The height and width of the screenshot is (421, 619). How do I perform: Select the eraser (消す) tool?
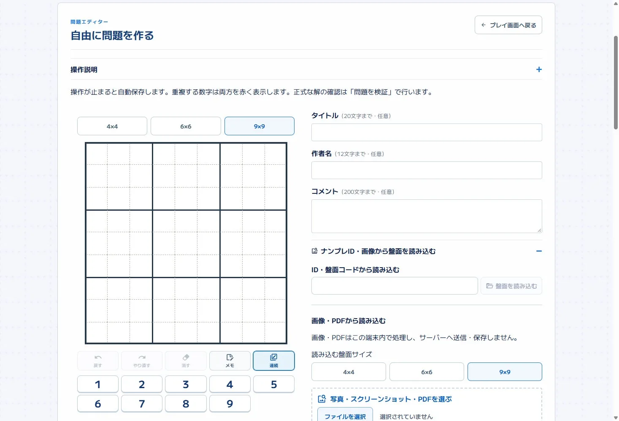(186, 361)
